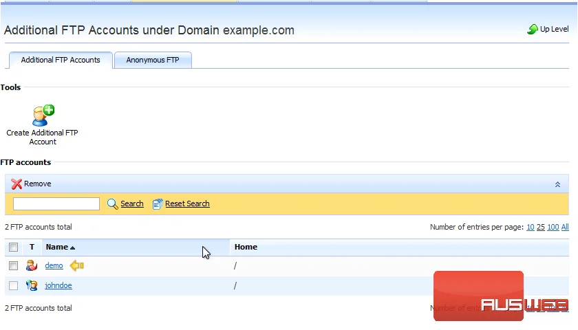Select the Additional FTP Accounts tab
The image size is (578, 330).
[61, 60]
